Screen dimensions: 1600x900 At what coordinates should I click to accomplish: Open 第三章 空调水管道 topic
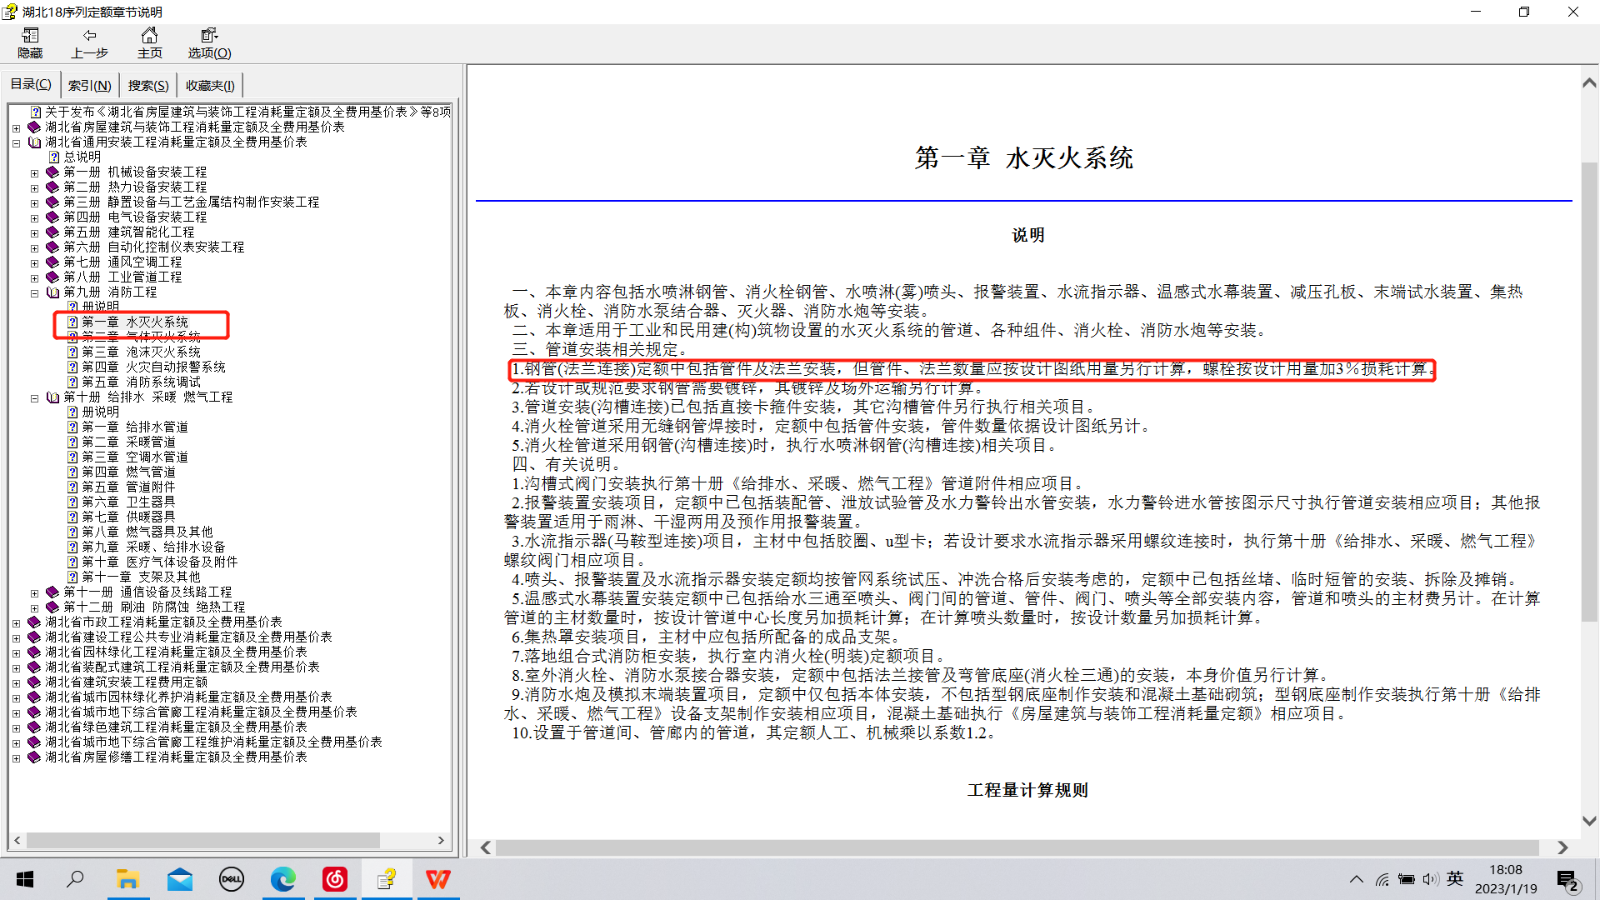point(135,457)
